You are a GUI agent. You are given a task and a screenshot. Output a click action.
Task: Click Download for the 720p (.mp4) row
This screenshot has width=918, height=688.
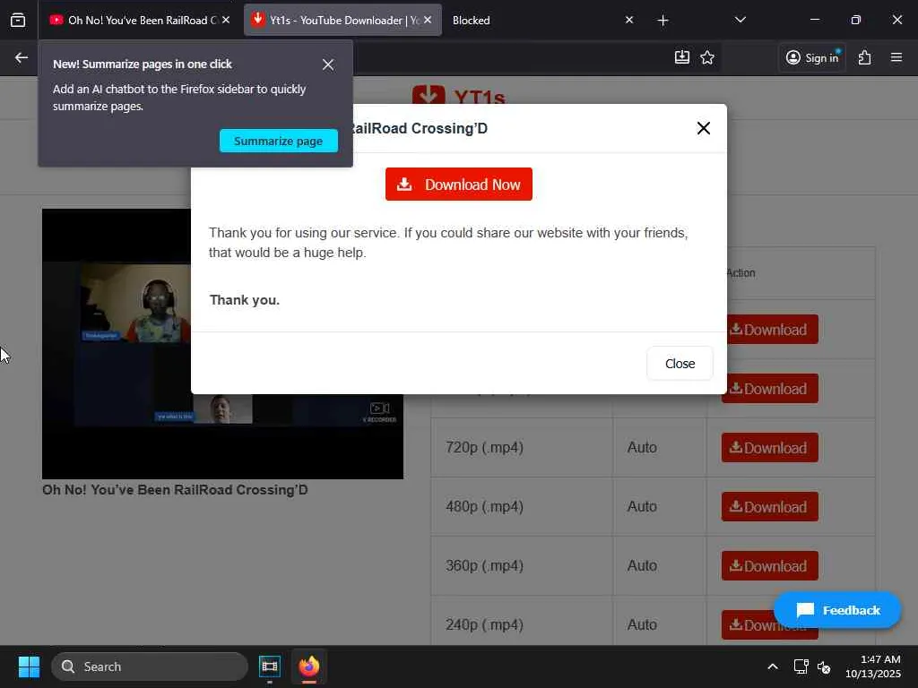(x=769, y=448)
